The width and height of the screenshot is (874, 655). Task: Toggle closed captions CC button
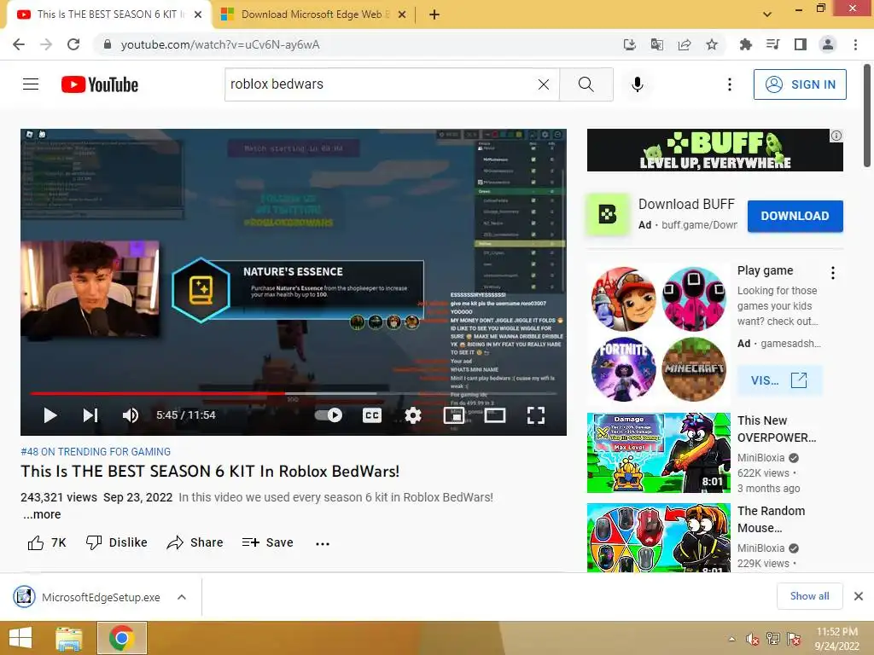tap(372, 415)
